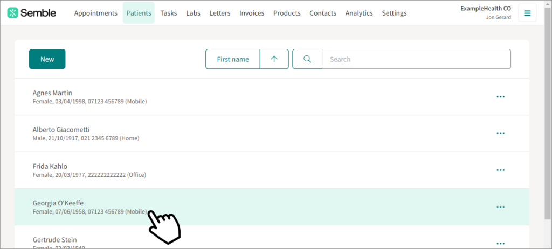
Task: Open options dots for Gertrude Stein
Action: (x=500, y=244)
